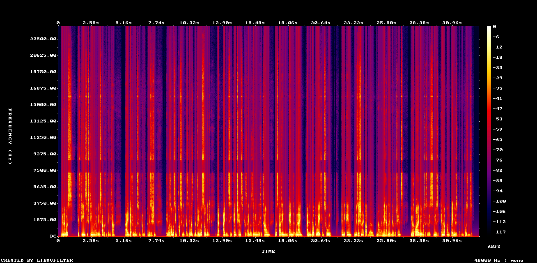The height and width of the screenshot is (263, 537).
Task: Click the DC label at the frequency axis bottom
Action: click(53, 236)
